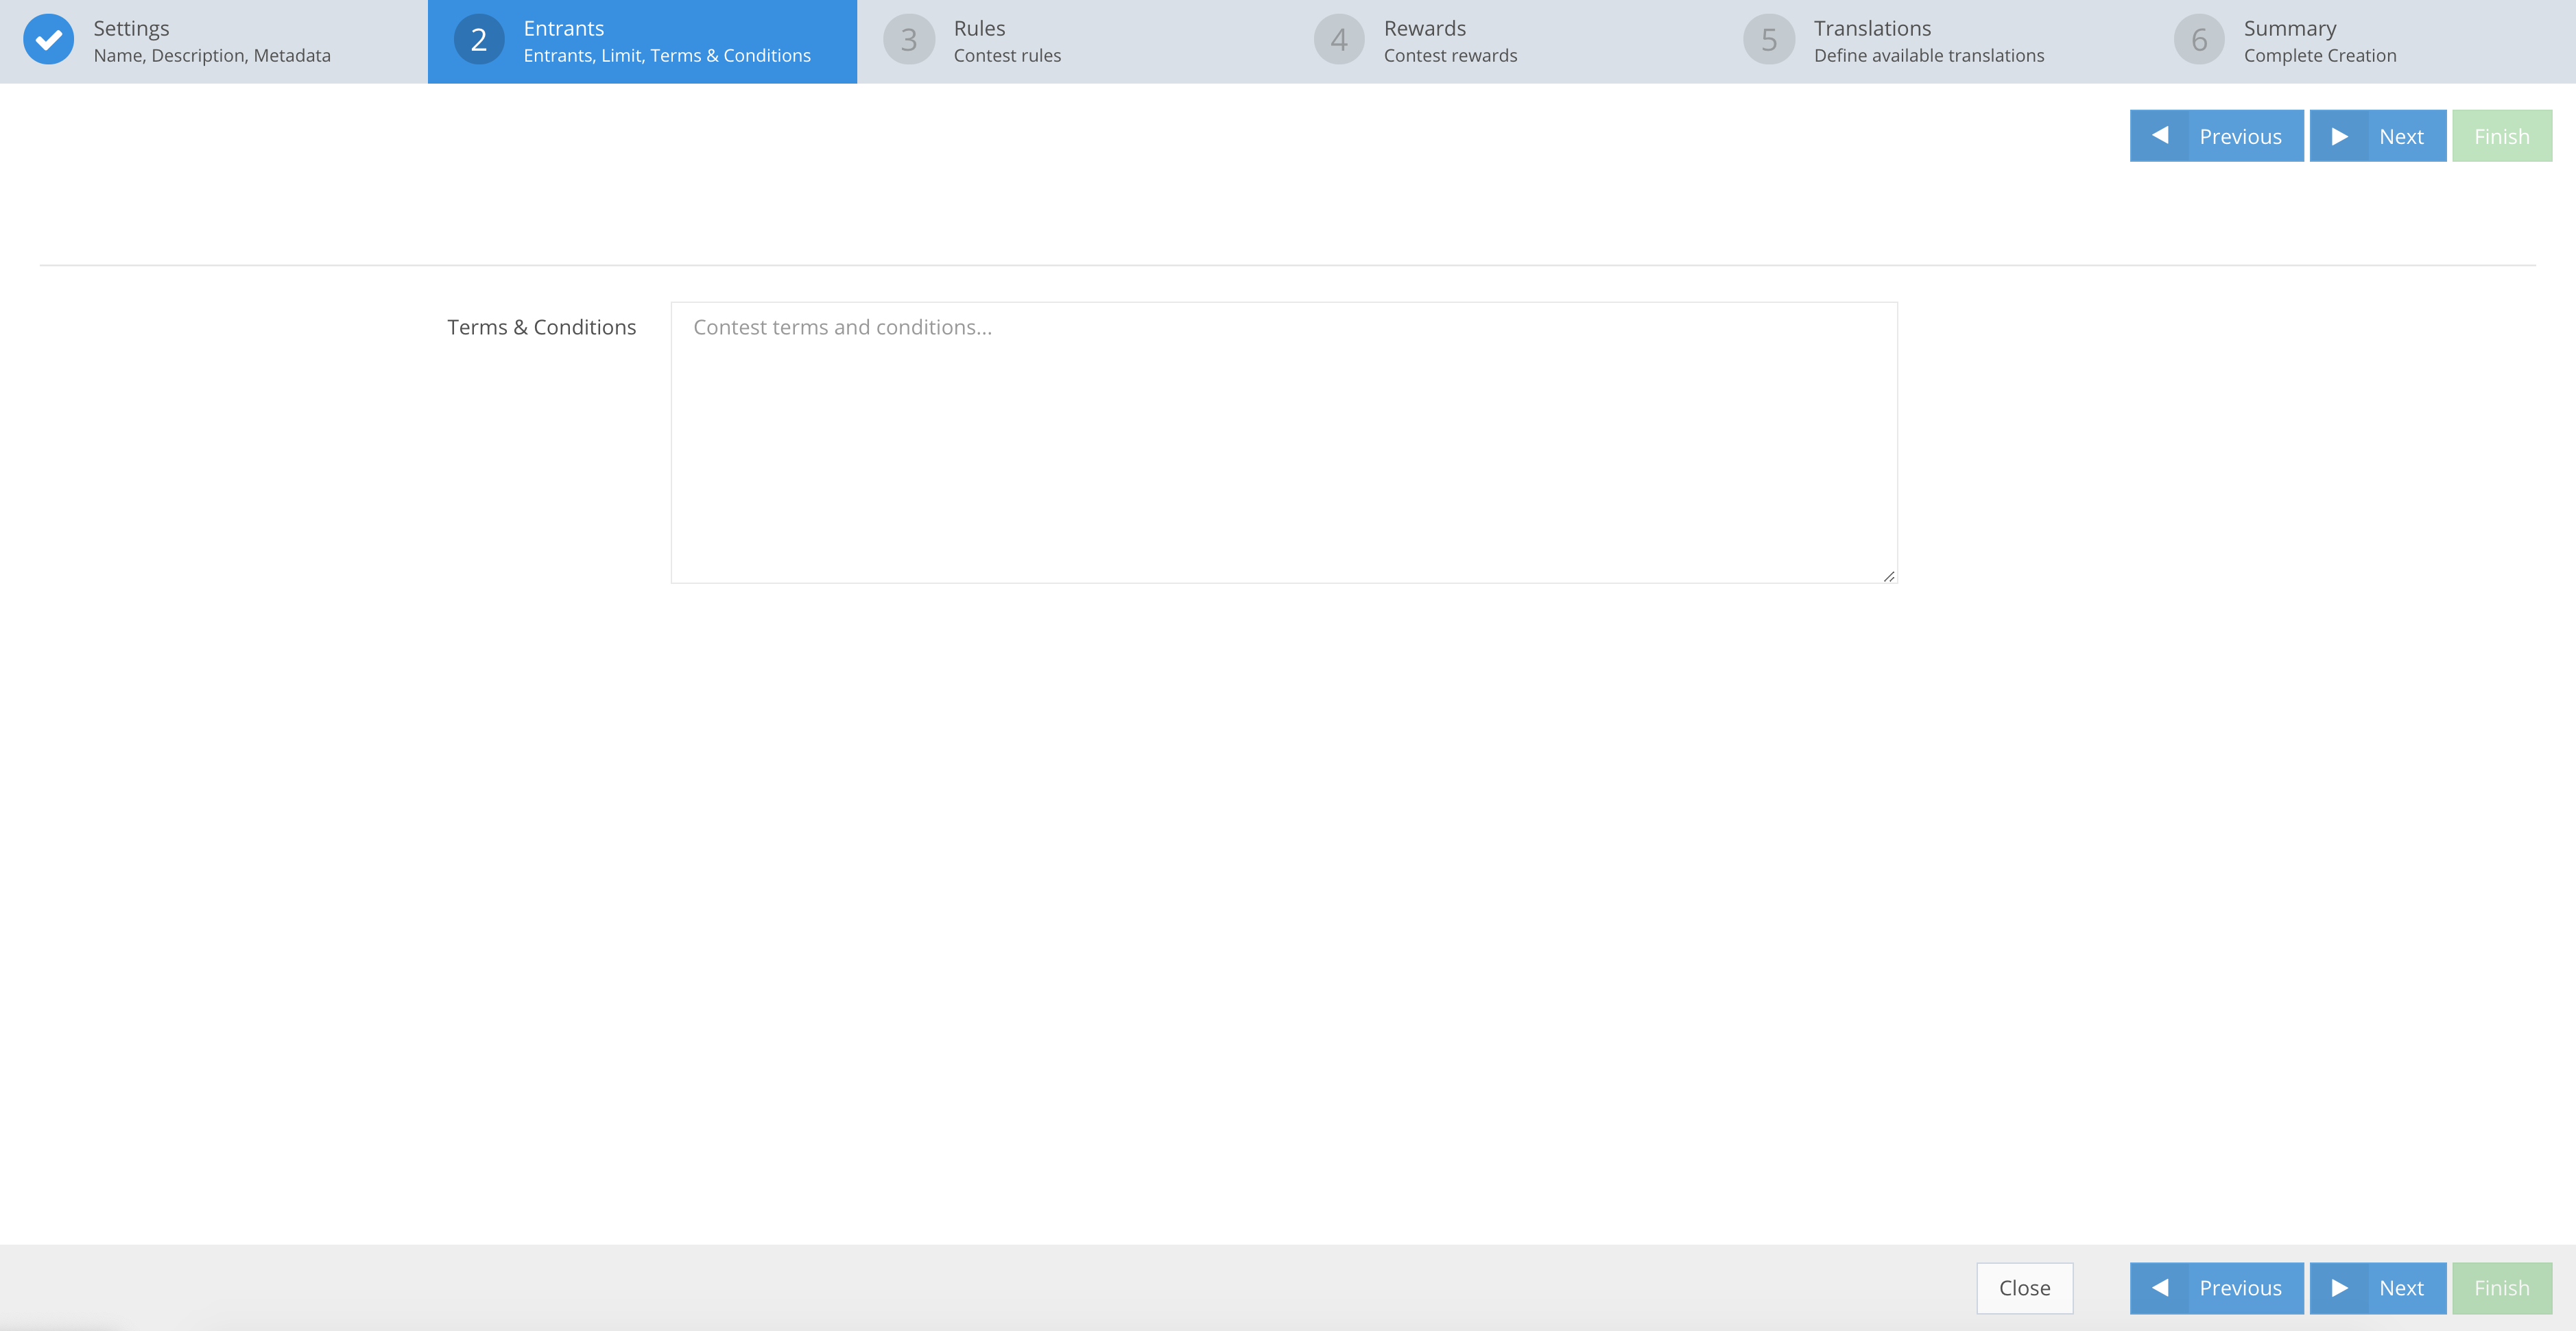Click the top Finish button
Screen dimensions: 2576x1331
(x=2502, y=136)
